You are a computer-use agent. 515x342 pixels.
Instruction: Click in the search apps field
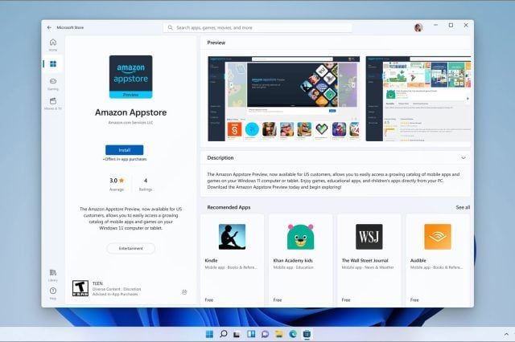click(x=257, y=27)
